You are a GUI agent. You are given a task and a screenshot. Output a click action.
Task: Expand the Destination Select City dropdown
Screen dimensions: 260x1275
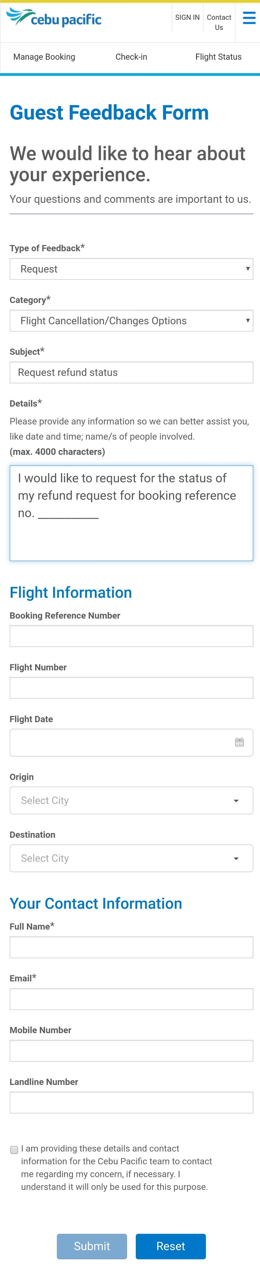[x=131, y=858]
